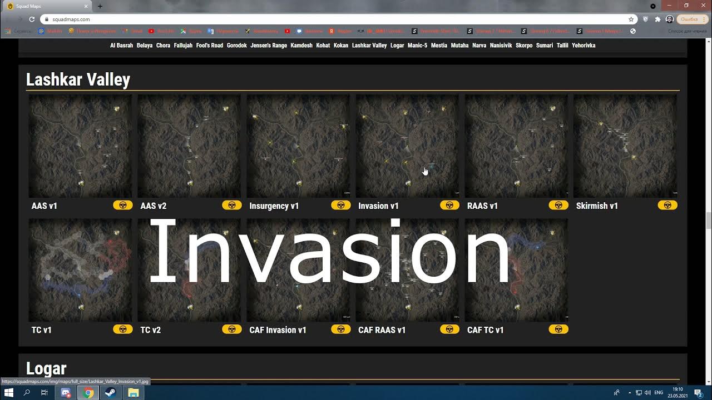
Task: Open the tab search dropdown arrow
Action: point(653,6)
